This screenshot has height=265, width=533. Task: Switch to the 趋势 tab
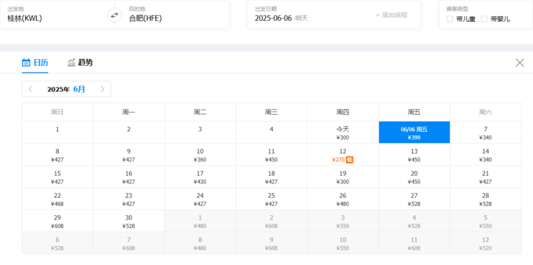click(80, 63)
